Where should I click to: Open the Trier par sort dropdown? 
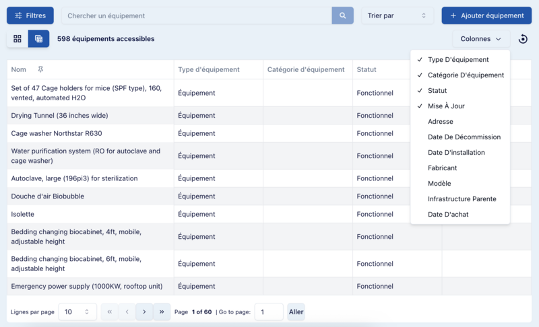[x=397, y=15]
